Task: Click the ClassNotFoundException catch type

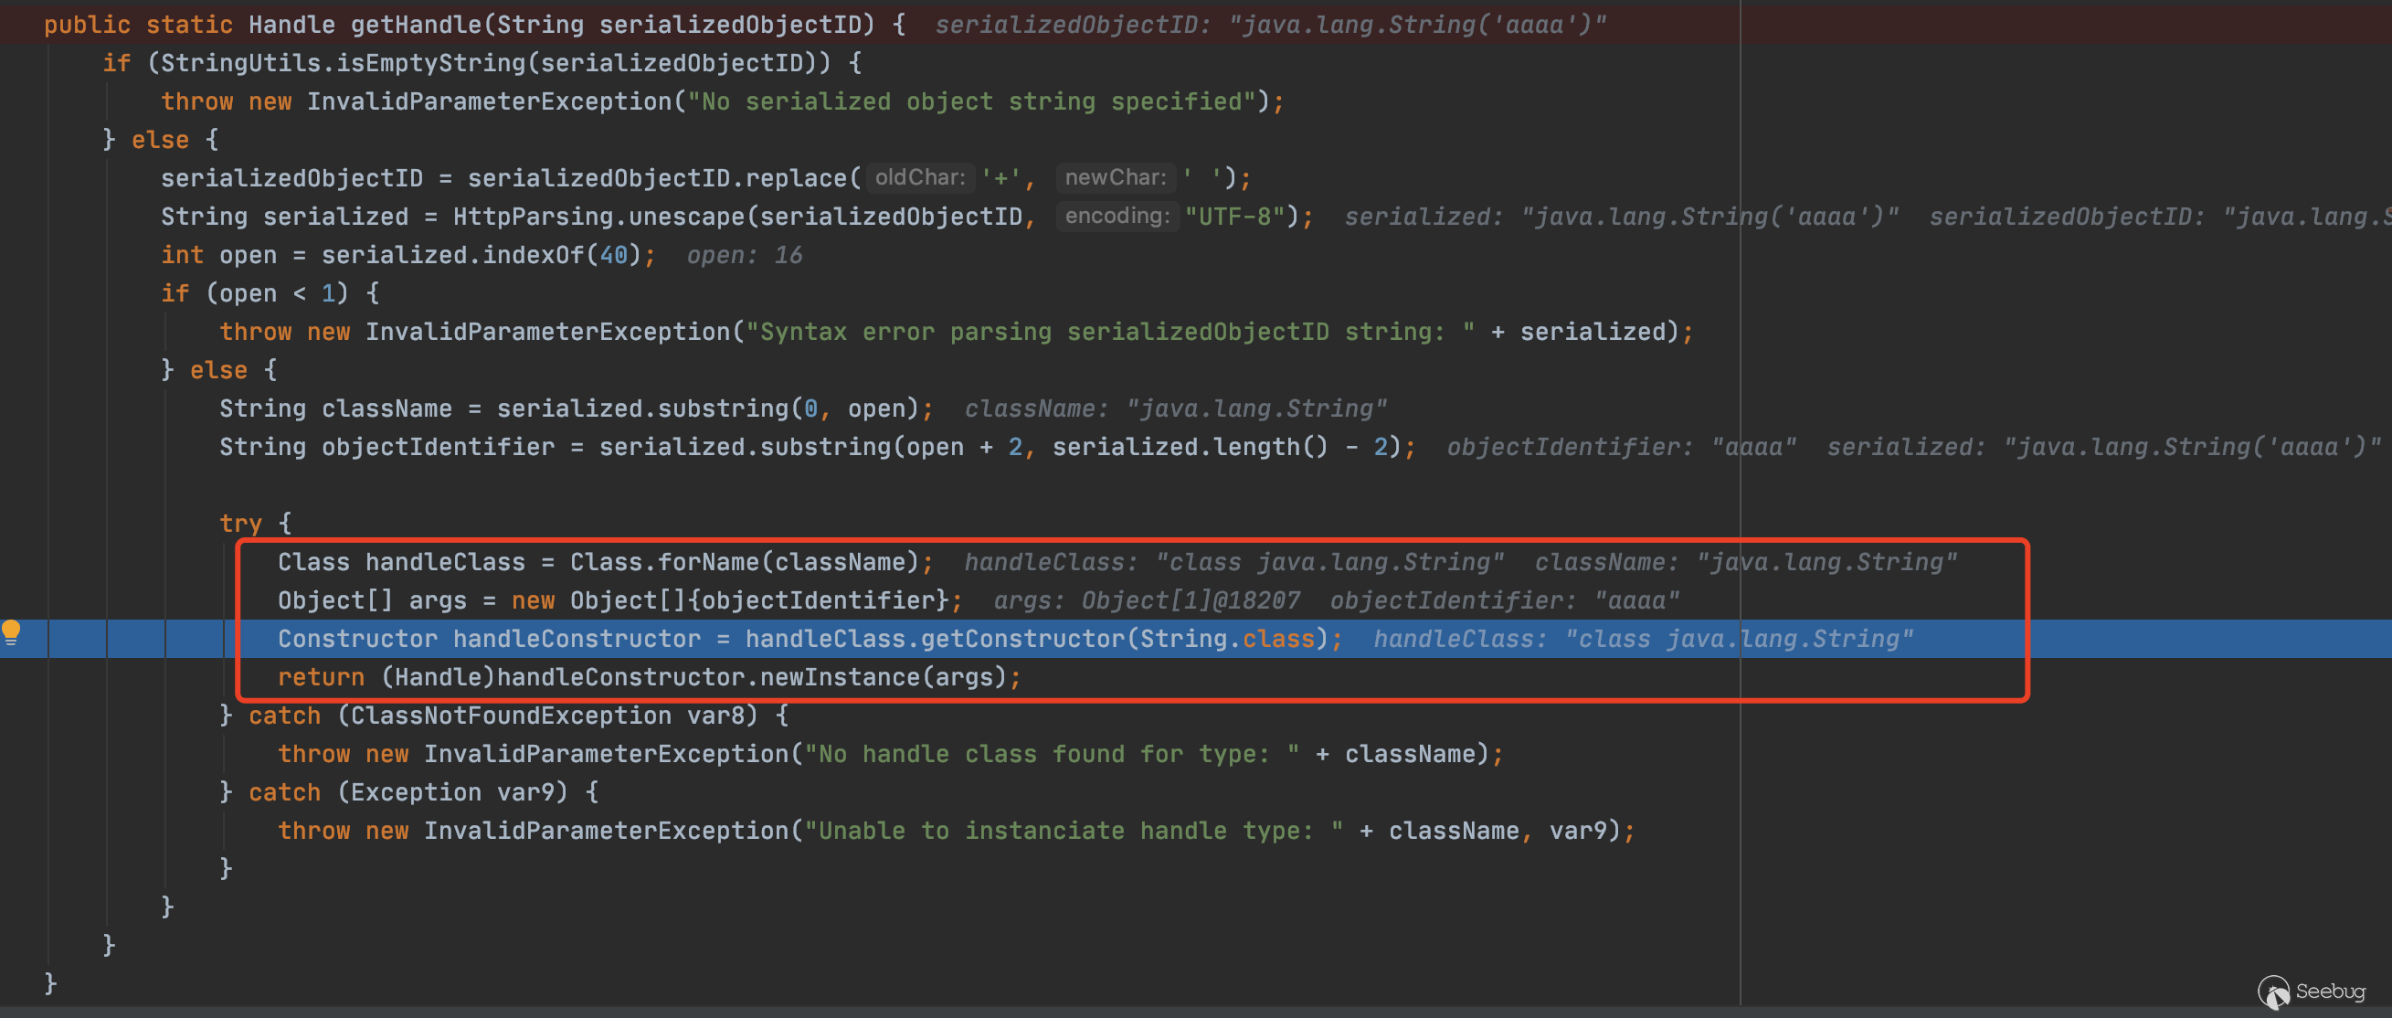Action: coord(510,716)
